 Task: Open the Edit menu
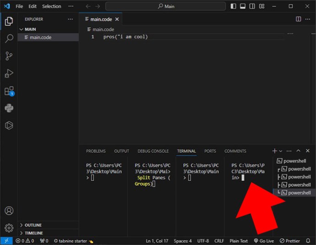click(x=33, y=6)
